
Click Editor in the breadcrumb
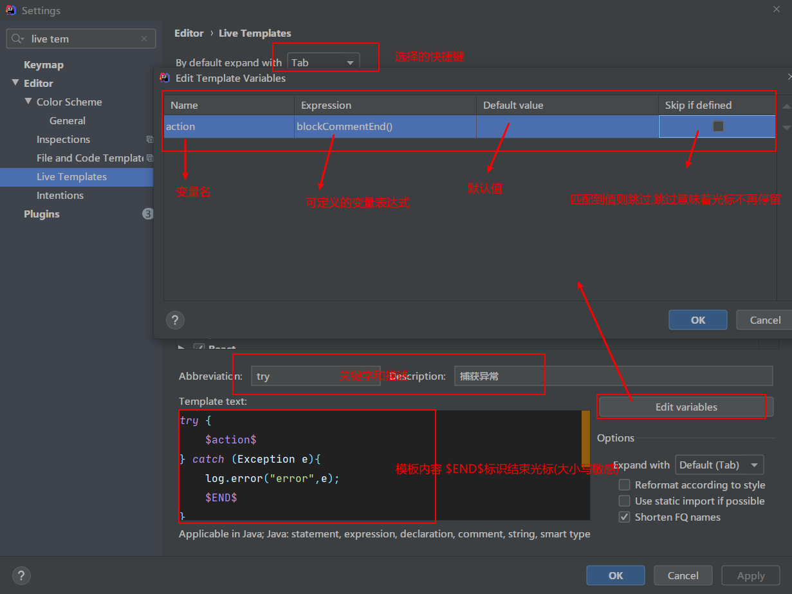(189, 33)
